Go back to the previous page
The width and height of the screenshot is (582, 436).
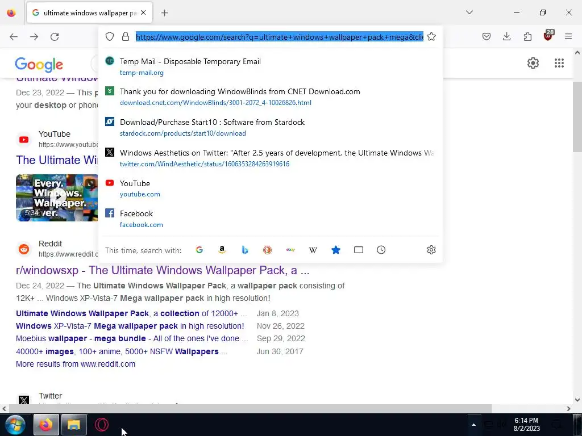[x=14, y=37]
